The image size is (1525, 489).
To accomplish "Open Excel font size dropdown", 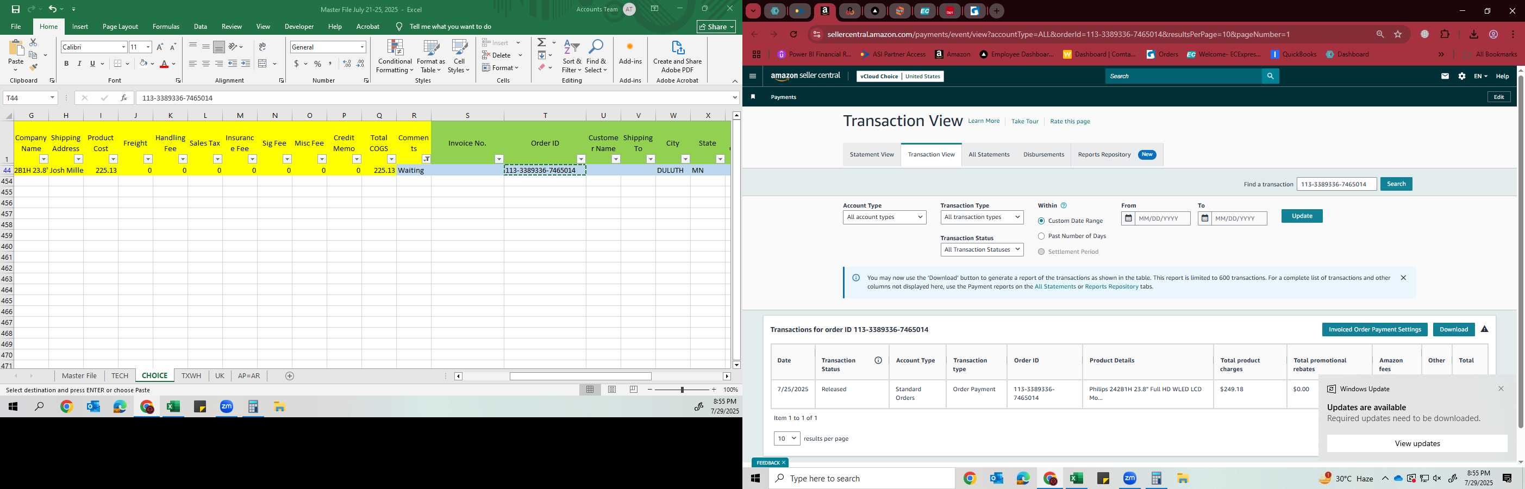I will [148, 47].
